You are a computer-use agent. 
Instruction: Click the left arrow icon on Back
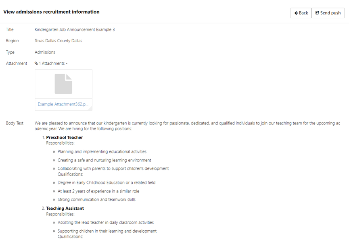(x=296, y=13)
